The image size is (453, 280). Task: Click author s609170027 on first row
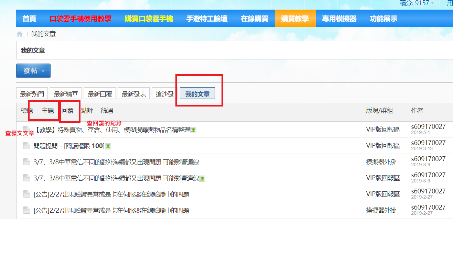(x=428, y=127)
